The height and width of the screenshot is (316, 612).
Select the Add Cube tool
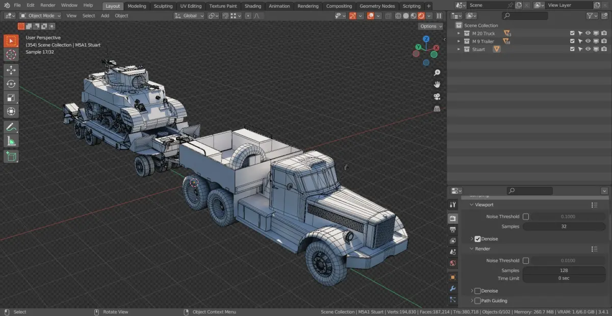click(x=11, y=157)
